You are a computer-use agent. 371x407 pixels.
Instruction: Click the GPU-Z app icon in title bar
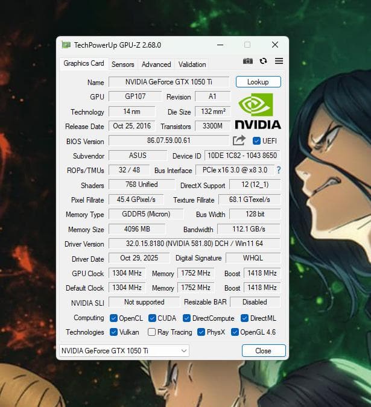(x=66, y=45)
